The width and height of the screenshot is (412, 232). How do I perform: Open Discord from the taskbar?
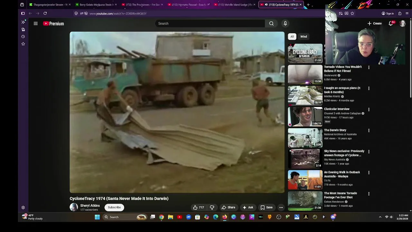pos(333,217)
